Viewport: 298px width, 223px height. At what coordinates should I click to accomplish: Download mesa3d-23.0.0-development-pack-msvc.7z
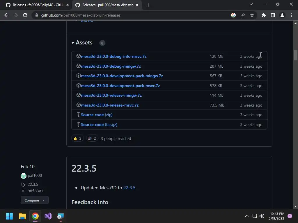click(120, 86)
